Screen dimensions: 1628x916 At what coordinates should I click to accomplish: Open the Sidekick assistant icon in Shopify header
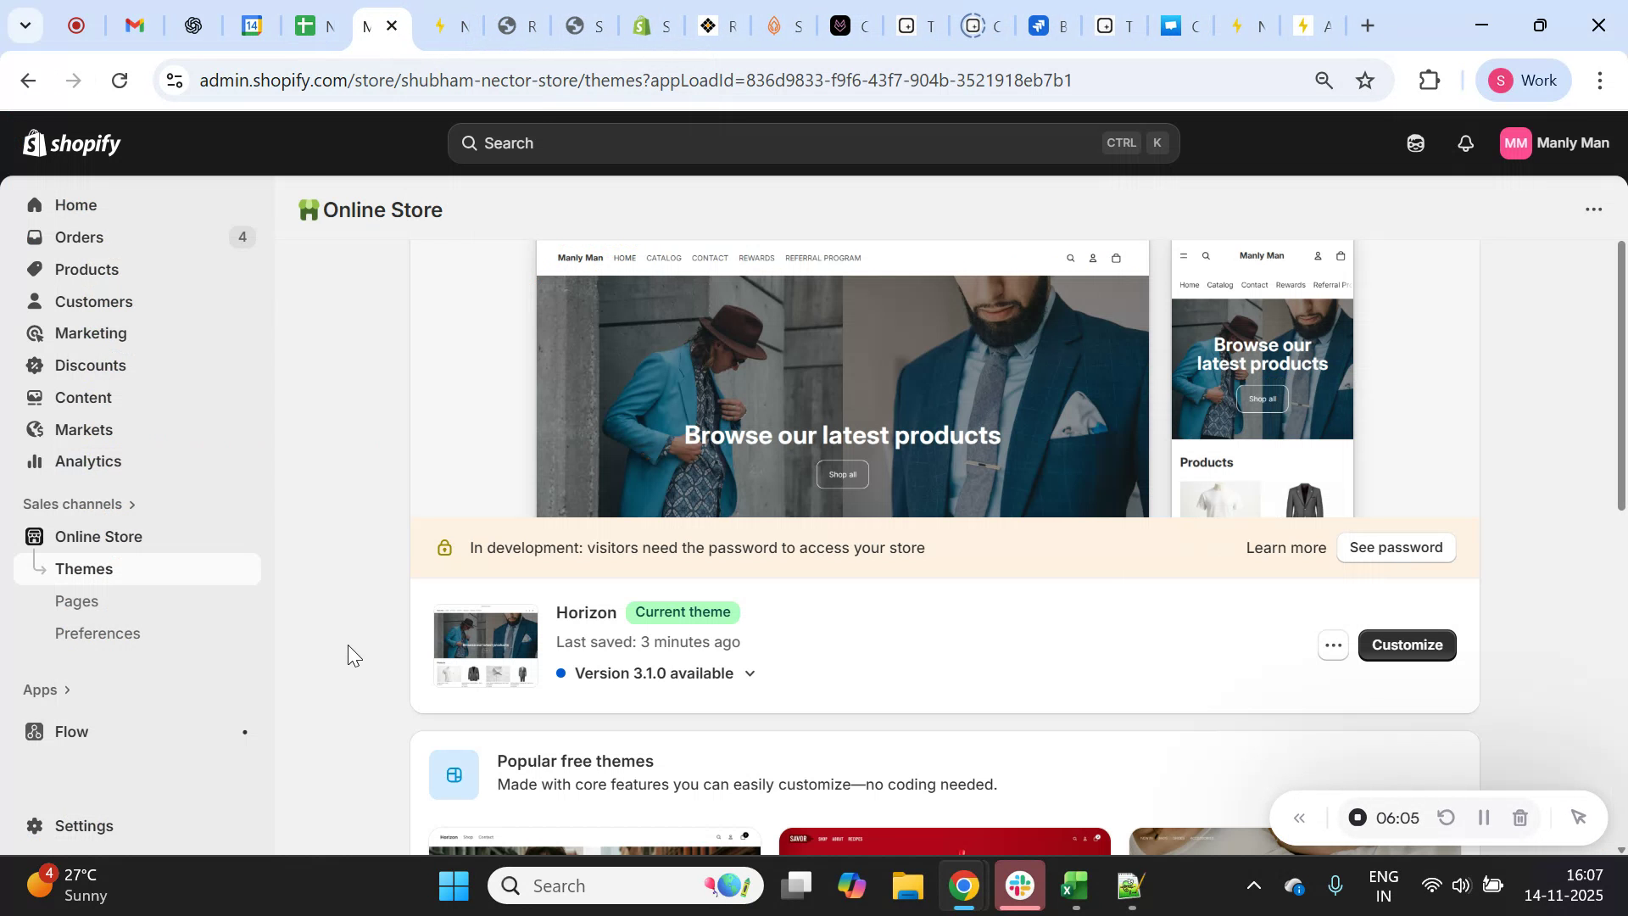(x=1415, y=142)
